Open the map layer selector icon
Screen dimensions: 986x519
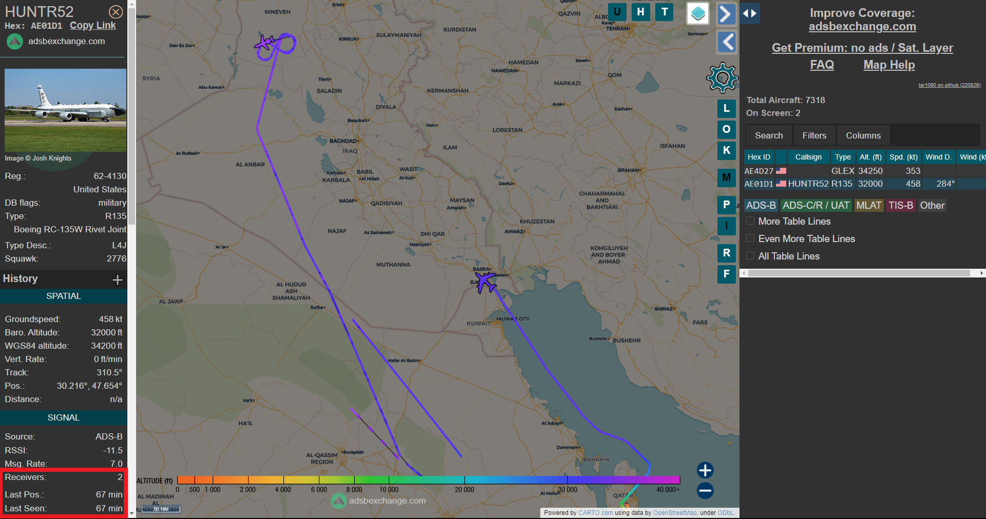[x=698, y=14]
